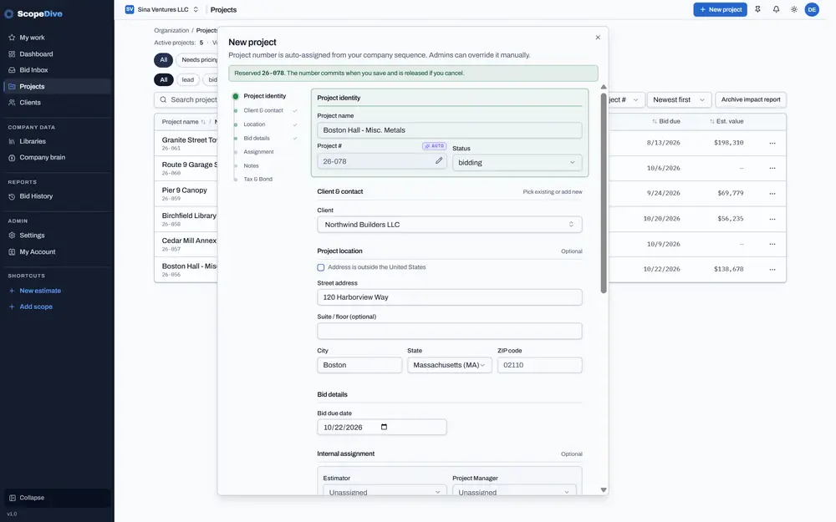Screen dimensions: 836x522
Task: Click the search icon in project search
Action: [163, 99]
